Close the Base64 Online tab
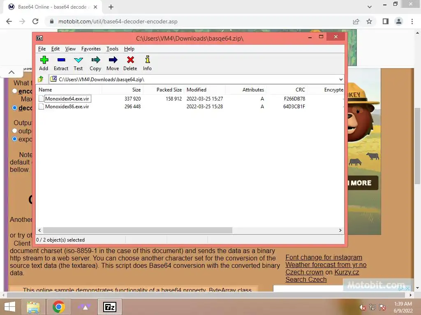421x315 pixels. point(95,7)
